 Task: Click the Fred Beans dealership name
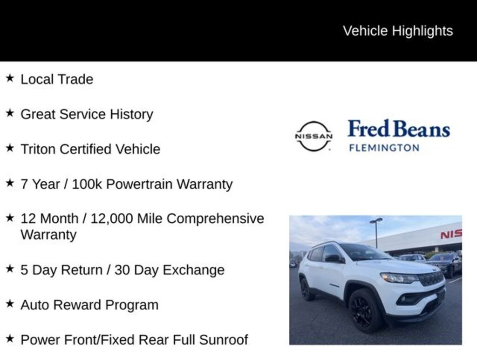tap(399, 129)
